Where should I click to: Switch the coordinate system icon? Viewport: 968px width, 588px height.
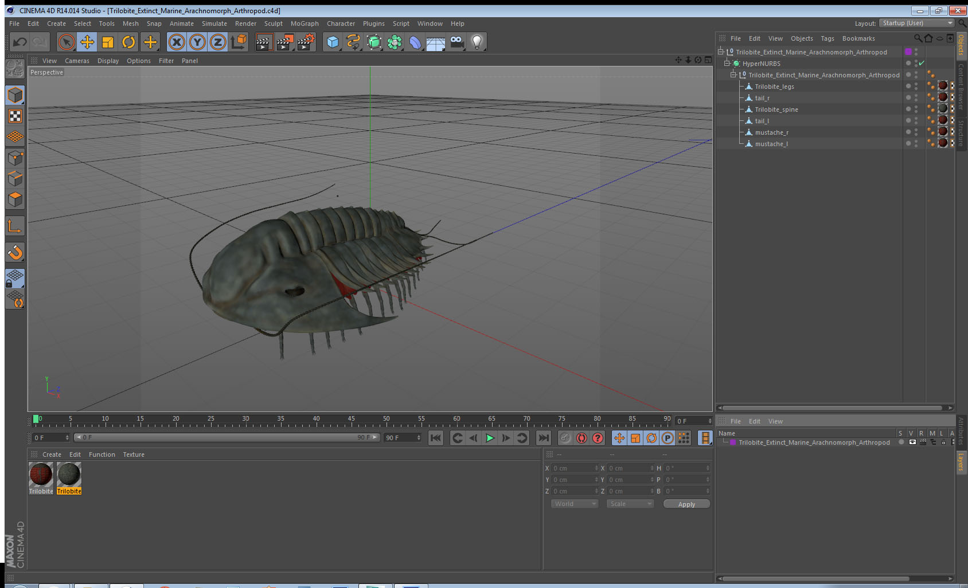239,42
